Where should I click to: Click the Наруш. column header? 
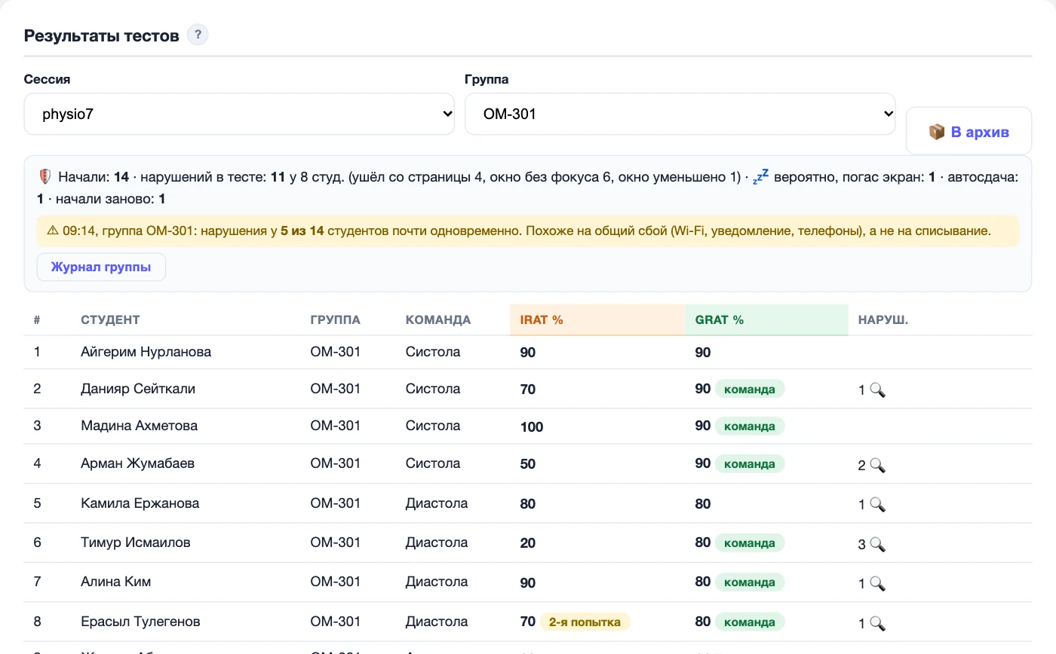(883, 319)
